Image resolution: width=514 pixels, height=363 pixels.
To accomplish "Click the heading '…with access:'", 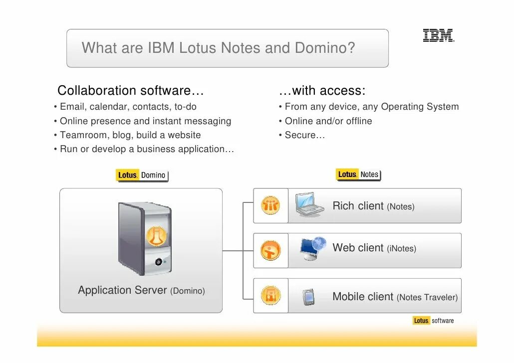I will point(322,90).
